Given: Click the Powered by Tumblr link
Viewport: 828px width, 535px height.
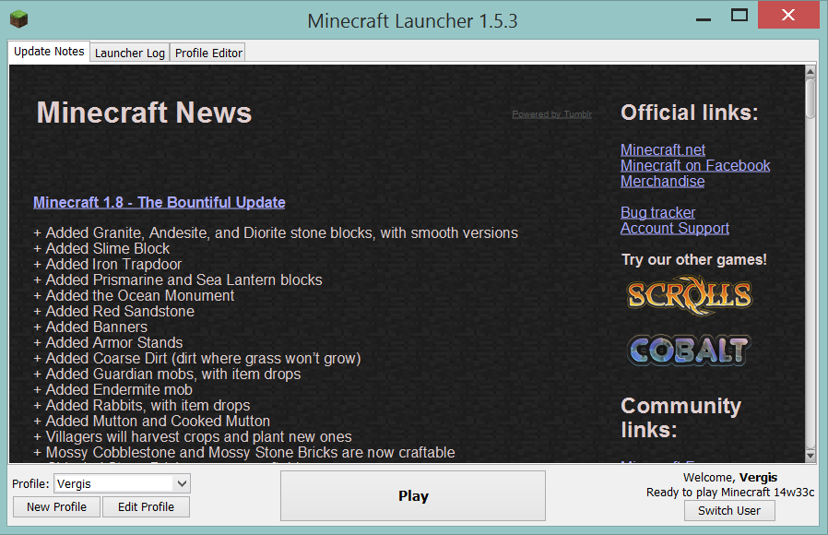Looking at the screenshot, I should [x=551, y=114].
